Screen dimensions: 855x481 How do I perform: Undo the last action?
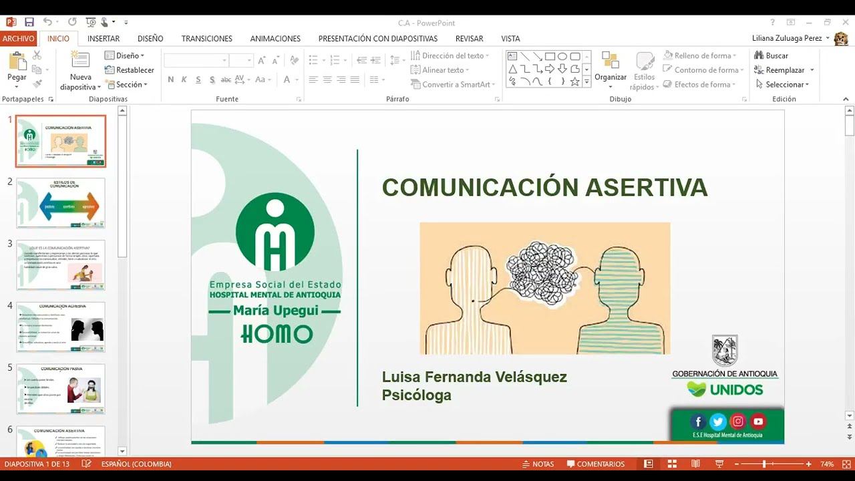click(x=47, y=22)
